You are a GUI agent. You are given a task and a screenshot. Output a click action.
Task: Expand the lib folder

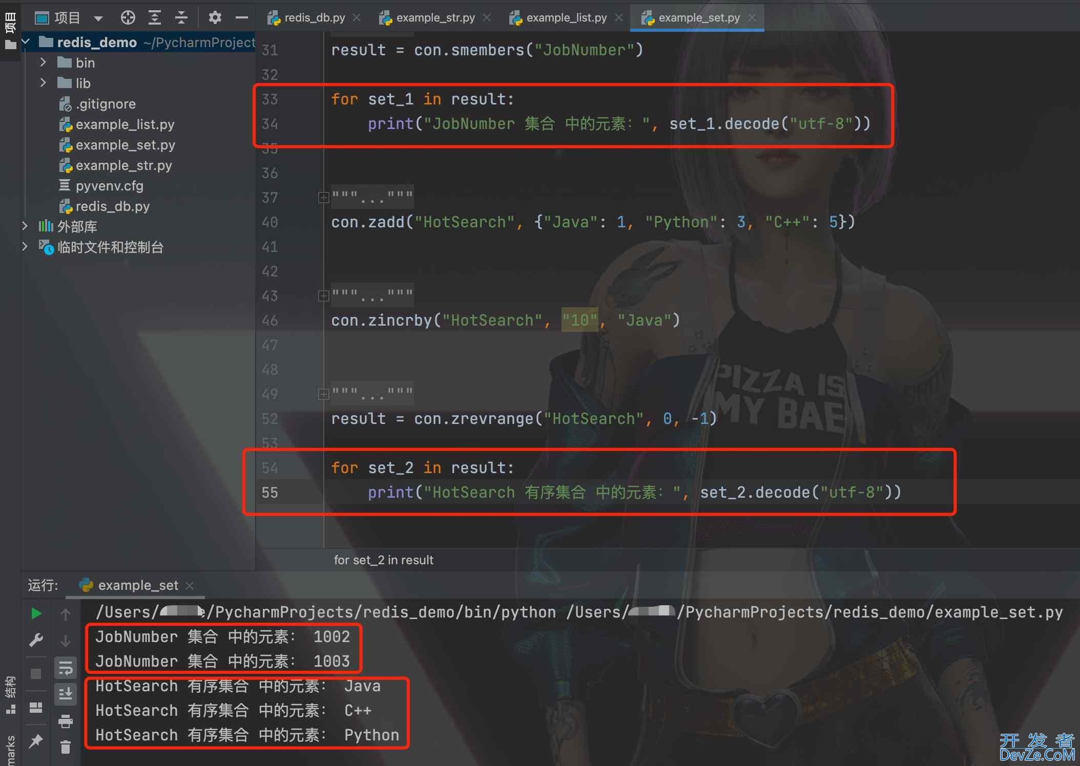click(44, 83)
